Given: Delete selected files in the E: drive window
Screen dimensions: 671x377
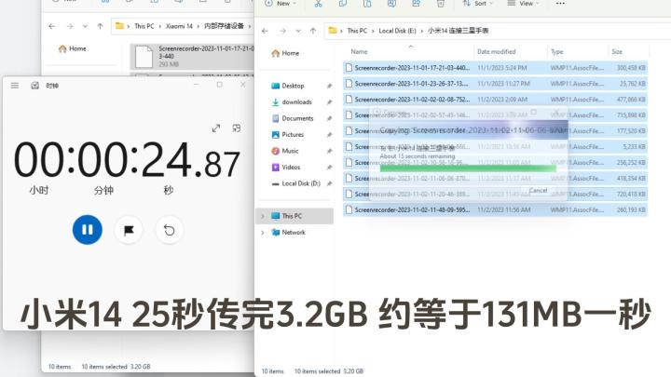Looking at the screenshot, I should point(440,4).
